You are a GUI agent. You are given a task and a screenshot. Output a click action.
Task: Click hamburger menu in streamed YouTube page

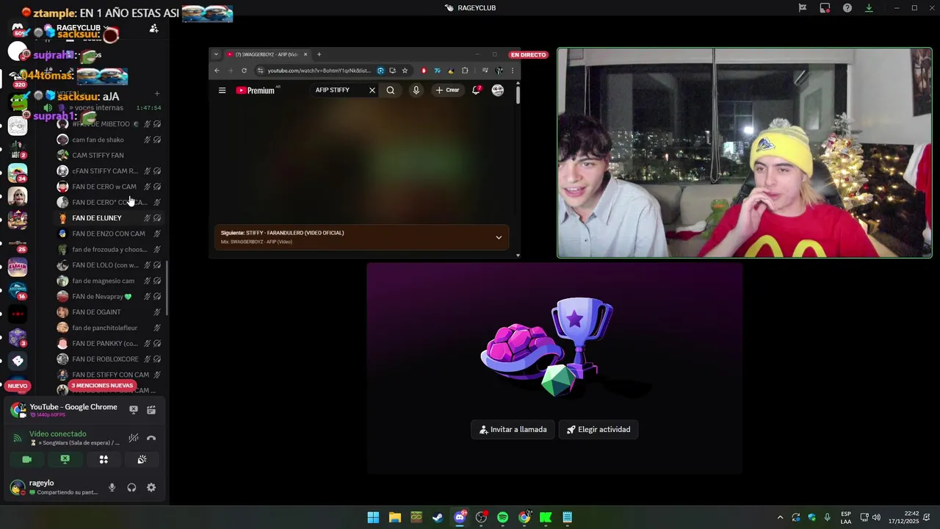click(x=222, y=90)
